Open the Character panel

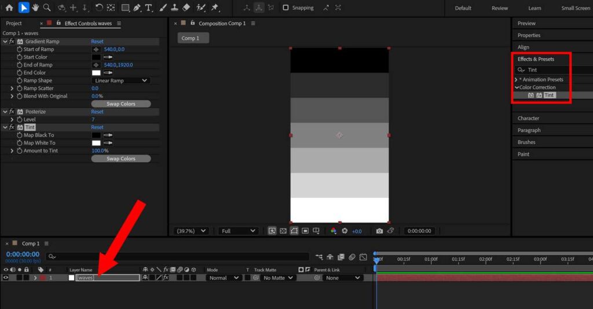click(528, 118)
